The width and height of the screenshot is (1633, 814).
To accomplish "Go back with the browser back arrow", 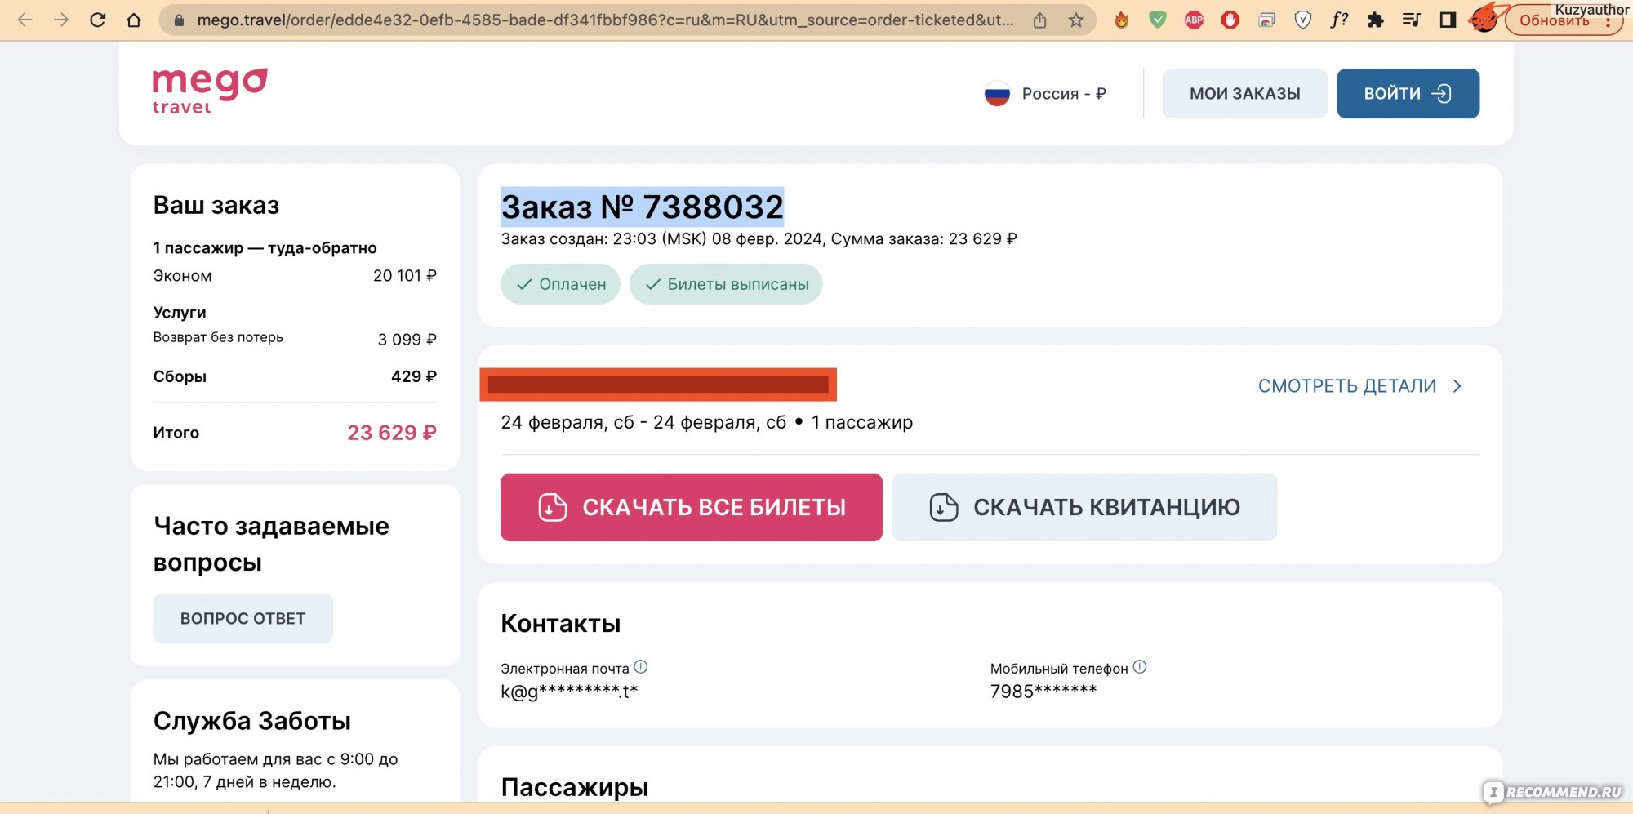I will (25, 20).
